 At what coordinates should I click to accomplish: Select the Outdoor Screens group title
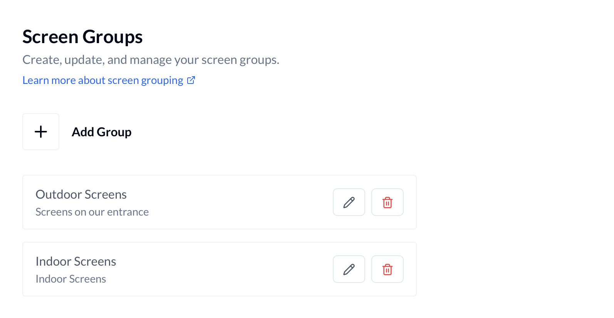tap(81, 194)
